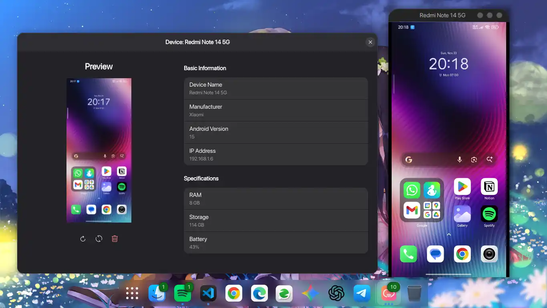The image size is (547, 308).
Task: Click the Battery level row showing 43%
Action: coord(276,243)
